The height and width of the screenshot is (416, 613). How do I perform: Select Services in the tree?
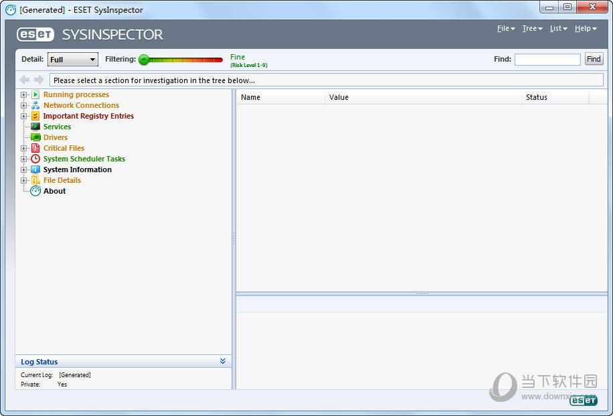click(x=57, y=127)
